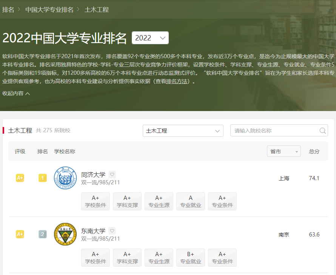View 同济大学's 学校条件 A+ detail button
Screen dimensions: 336x275
(95, 201)
